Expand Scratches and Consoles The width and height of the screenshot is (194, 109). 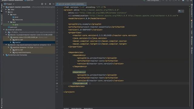(4, 55)
